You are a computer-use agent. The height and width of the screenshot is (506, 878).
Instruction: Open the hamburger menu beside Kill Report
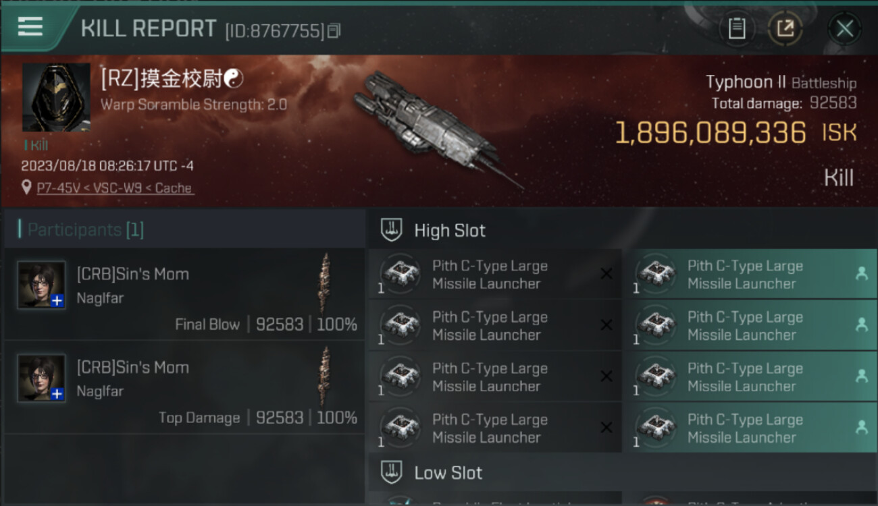point(30,27)
